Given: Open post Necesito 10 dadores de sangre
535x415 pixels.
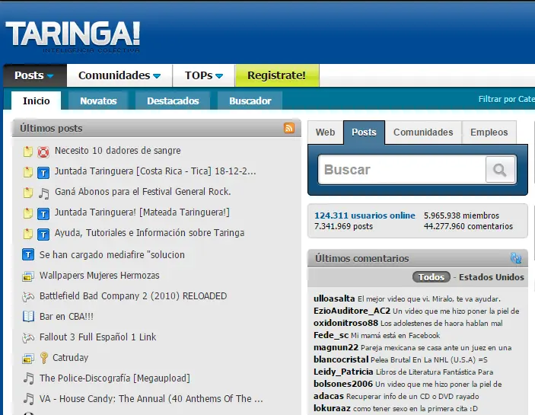Looking at the screenshot, I should pos(118,151).
